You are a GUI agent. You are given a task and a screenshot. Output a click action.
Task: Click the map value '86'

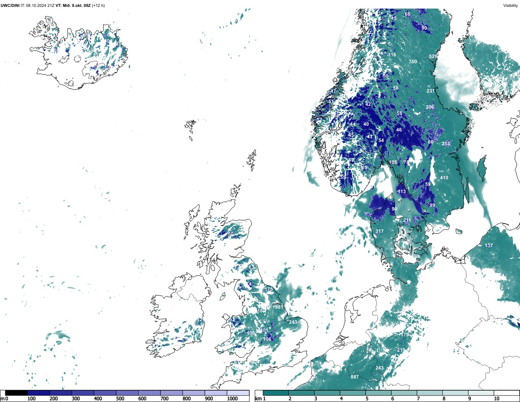(x=431, y=142)
